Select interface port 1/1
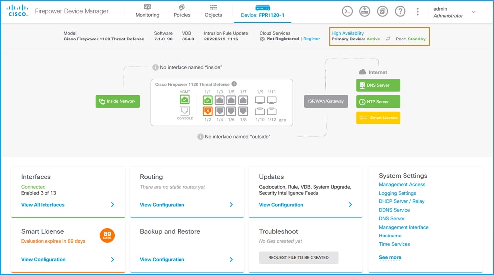Viewport: 494px width, 275px height. tap(208, 100)
